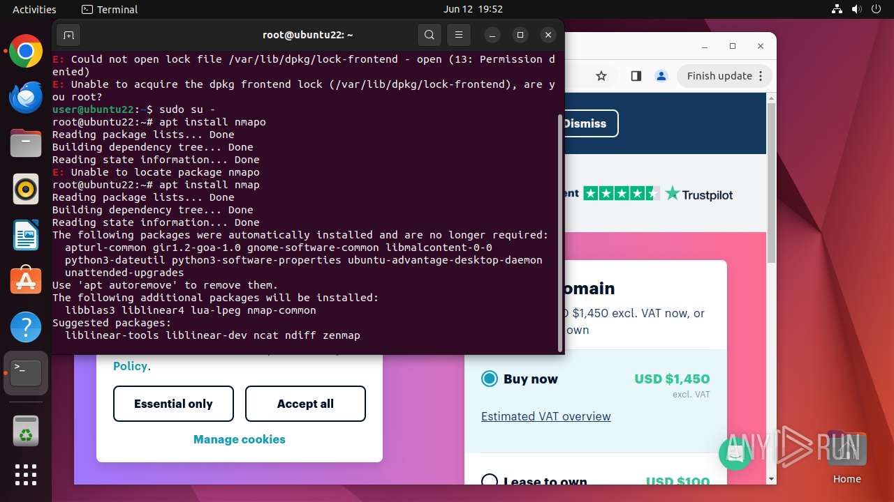
Task: Open Rhythmbox music player dock icon
Action: click(x=26, y=189)
